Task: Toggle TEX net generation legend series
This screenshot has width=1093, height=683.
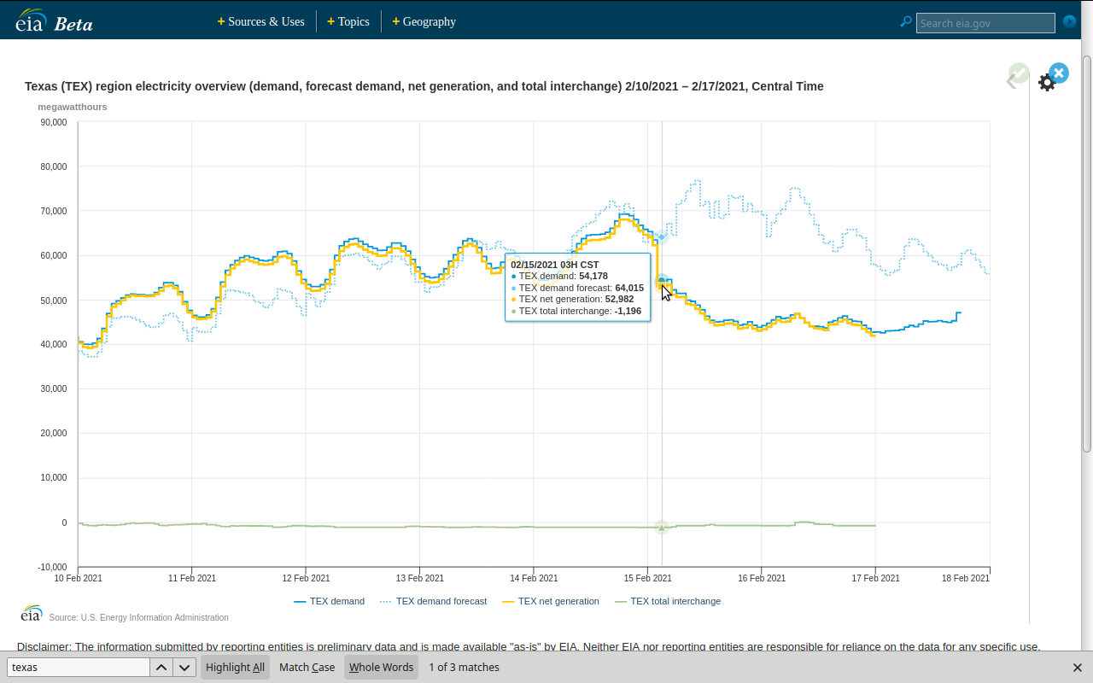Action: (550, 601)
